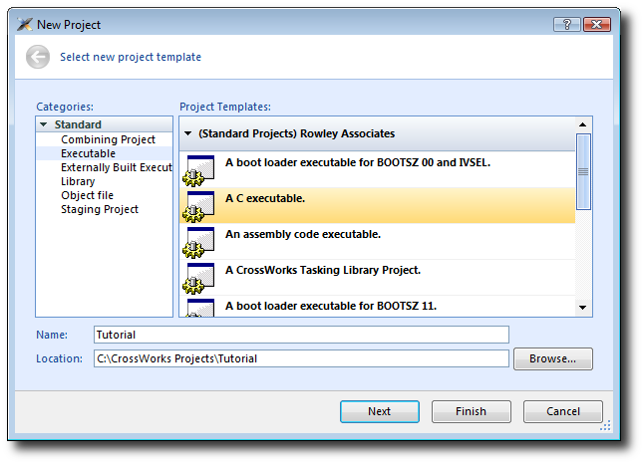Click the C executable template icon
Viewport: 644px width, 464px height.
click(x=199, y=206)
